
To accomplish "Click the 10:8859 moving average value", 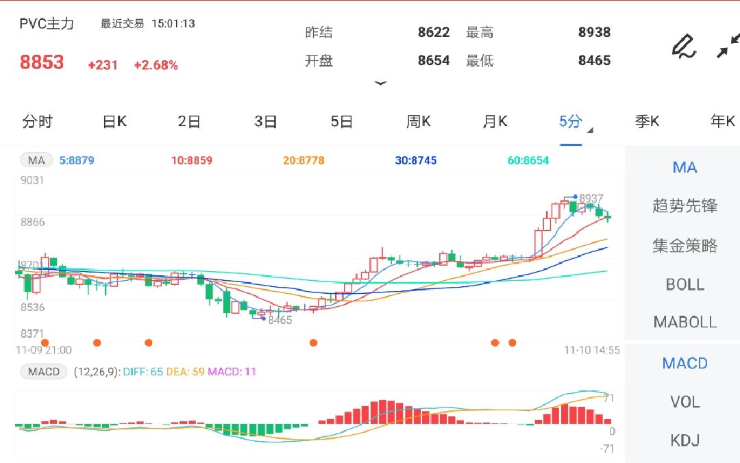I will tap(192, 160).
